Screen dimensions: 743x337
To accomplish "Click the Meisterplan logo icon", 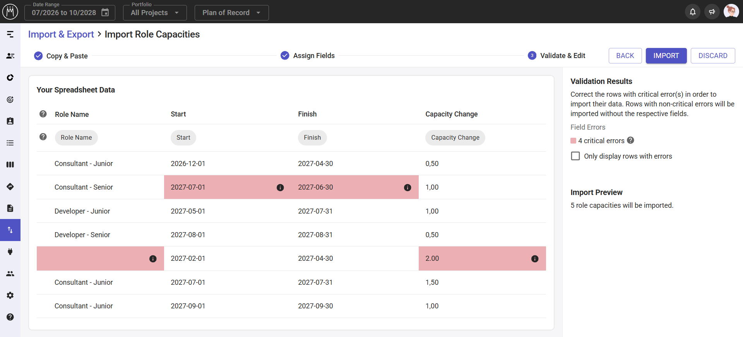I will [10, 12].
